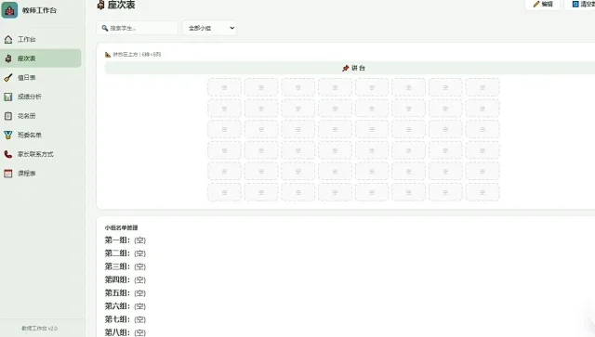Screen dimensions: 595x337
Task: Click the calendar icon next to 课程表
Action: point(8,174)
